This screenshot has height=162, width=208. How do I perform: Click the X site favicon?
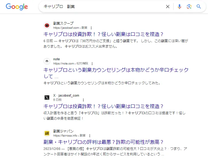pos(47,98)
